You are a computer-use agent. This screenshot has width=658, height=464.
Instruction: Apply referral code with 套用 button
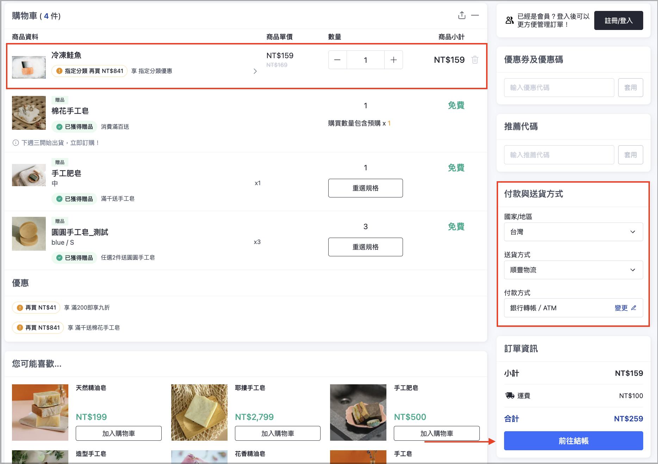631,155
